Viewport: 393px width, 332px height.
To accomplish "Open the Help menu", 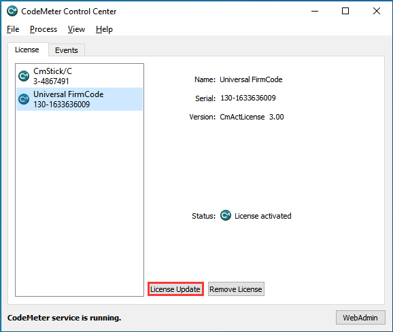I will [104, 29].
